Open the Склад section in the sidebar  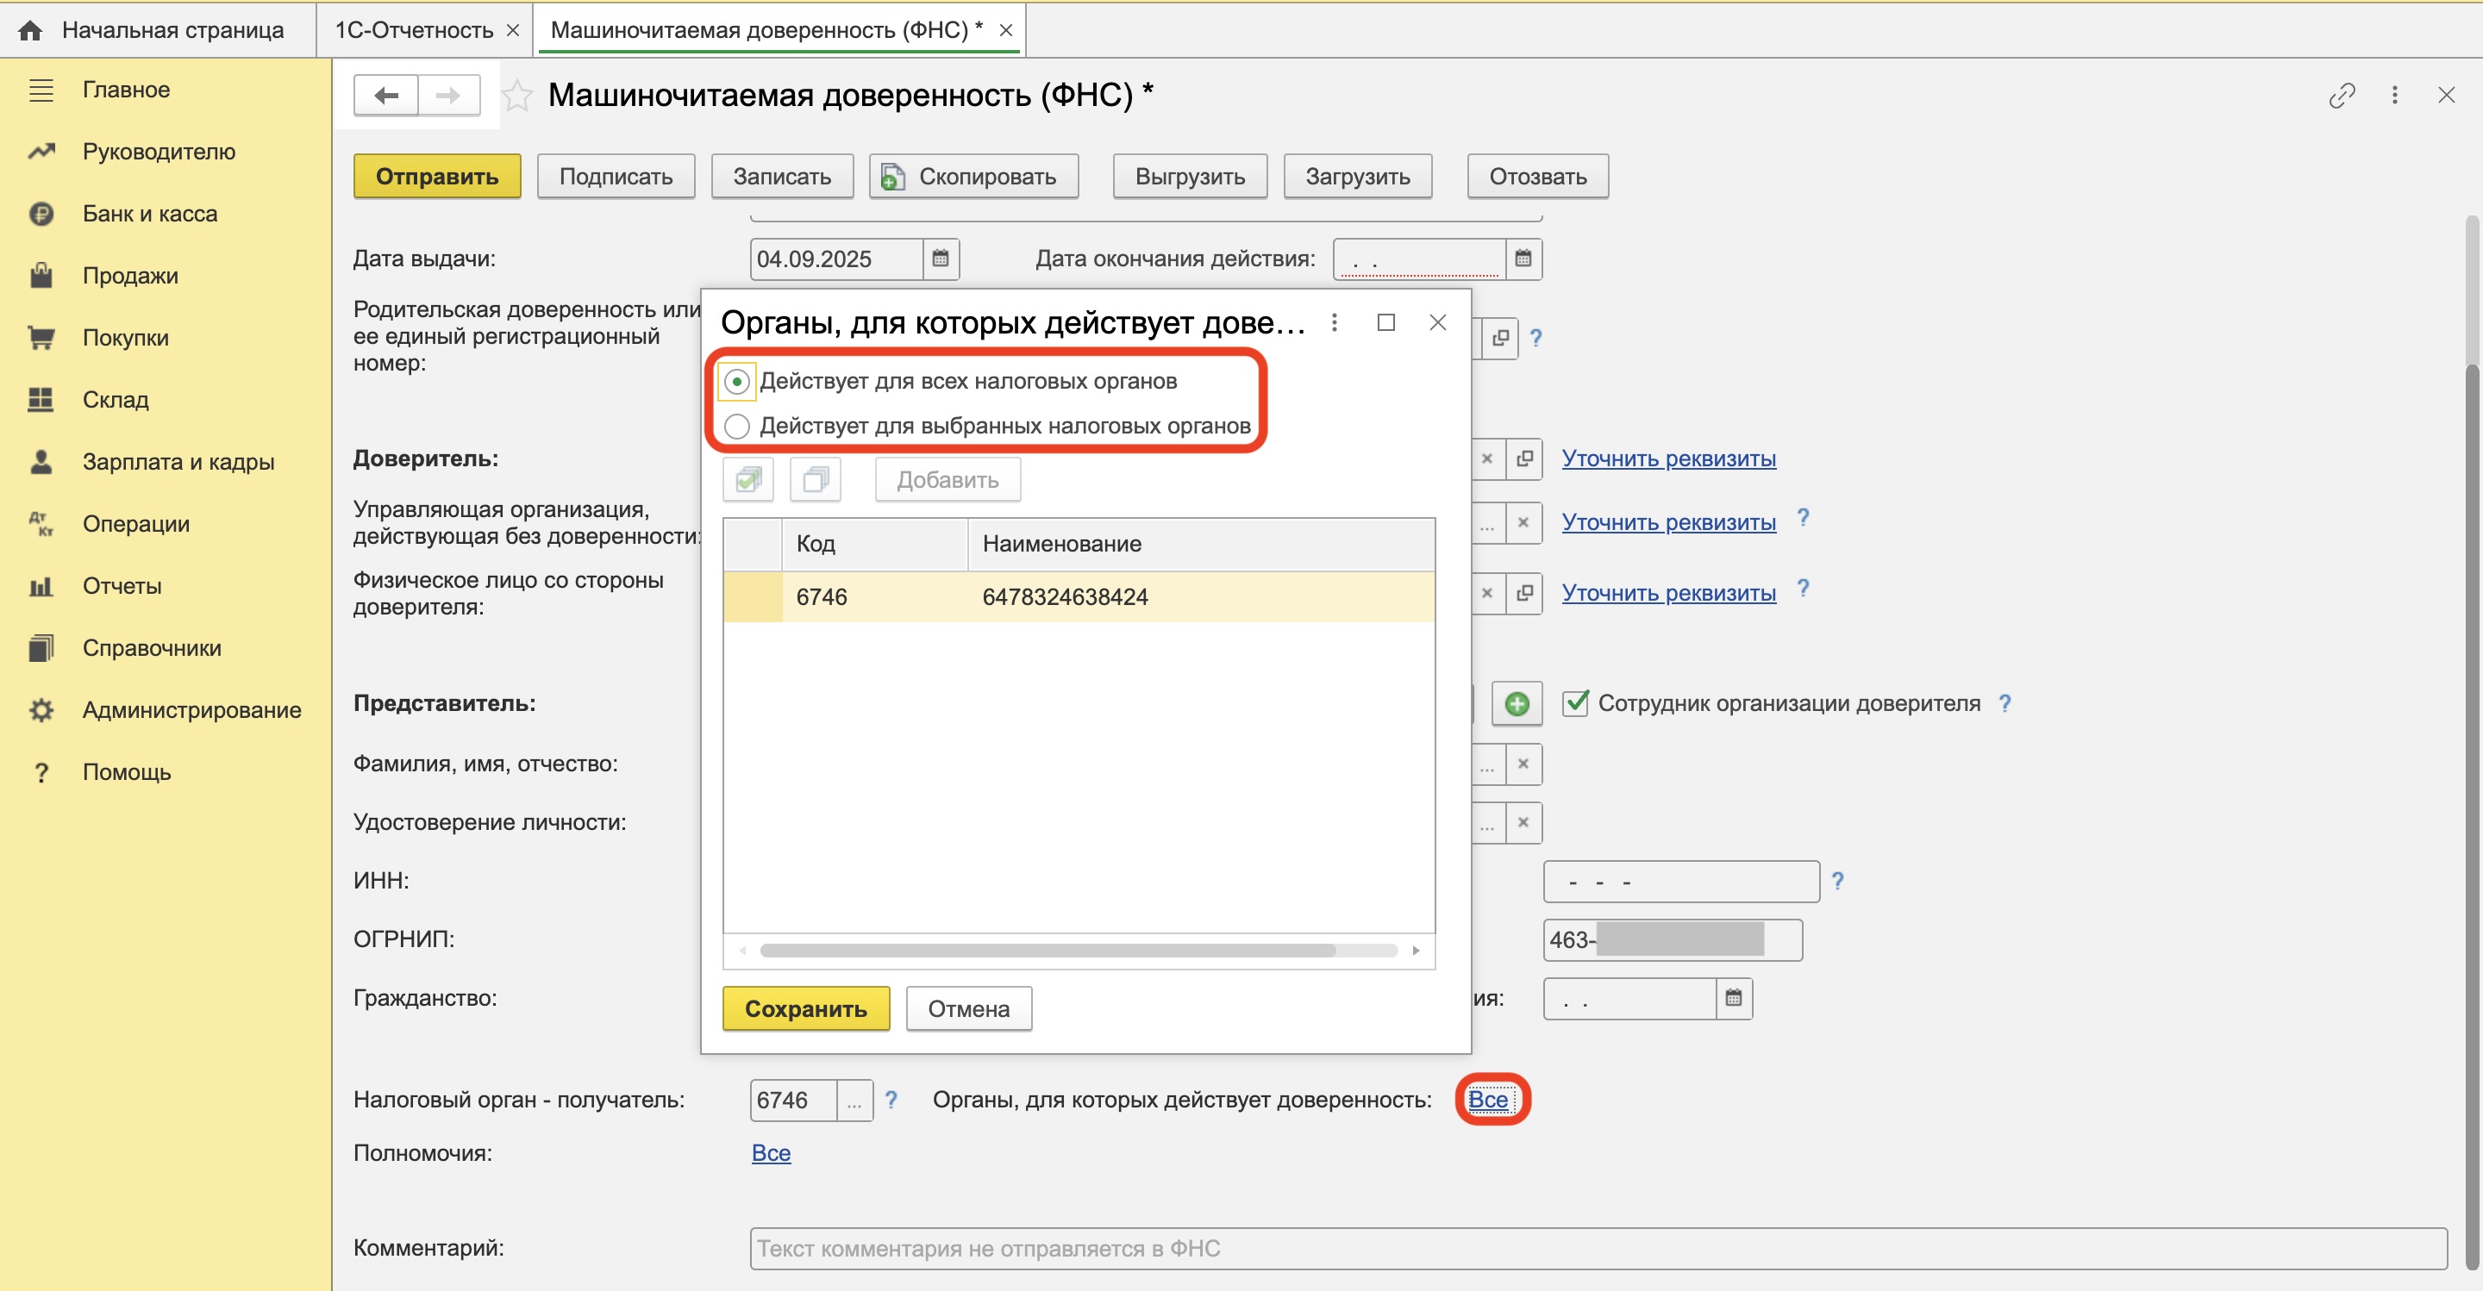(x=116, y=399)
